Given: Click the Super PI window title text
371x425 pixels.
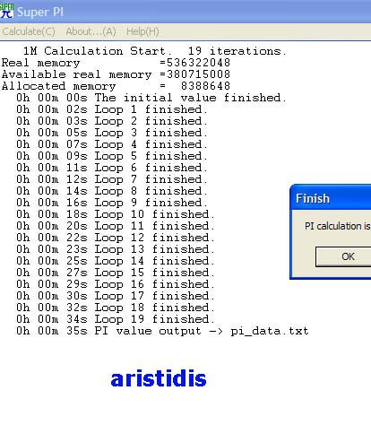Looking at the screenshot, I should click(40, 12).
